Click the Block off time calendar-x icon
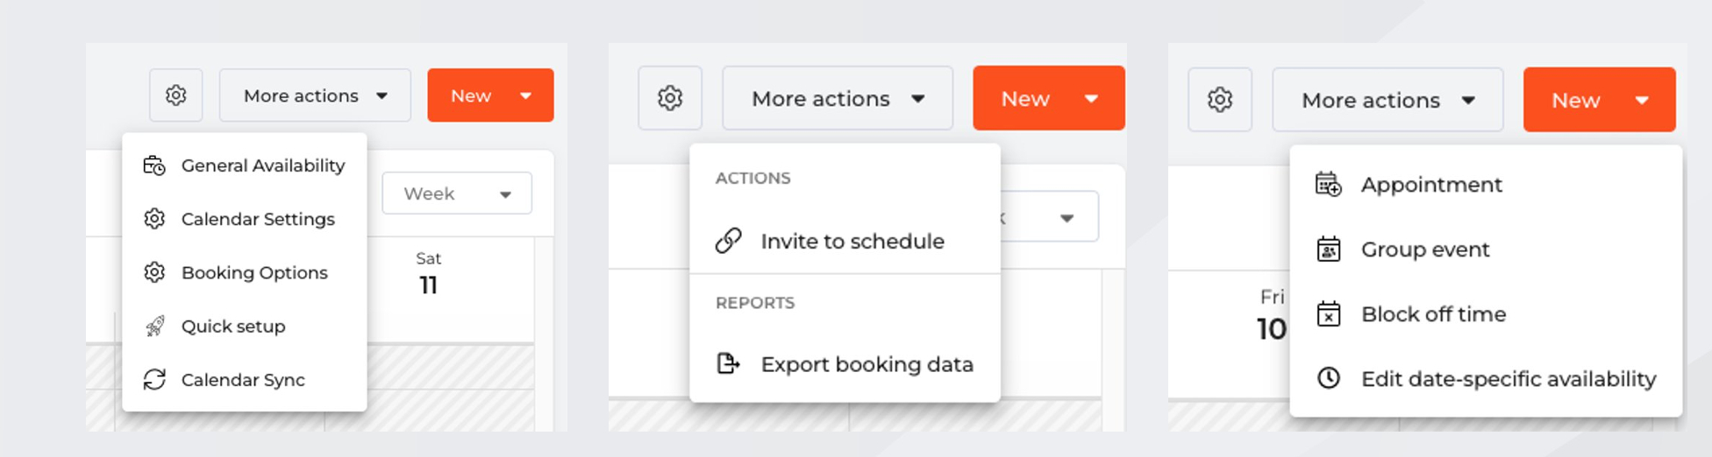1712x457 pixels. pyautogui.click(x=1329, y=313)
